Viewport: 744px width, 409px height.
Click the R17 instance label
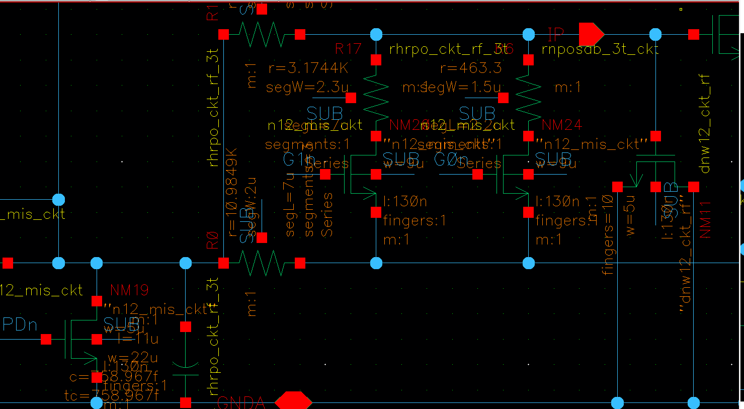click(x=348, y=49)
